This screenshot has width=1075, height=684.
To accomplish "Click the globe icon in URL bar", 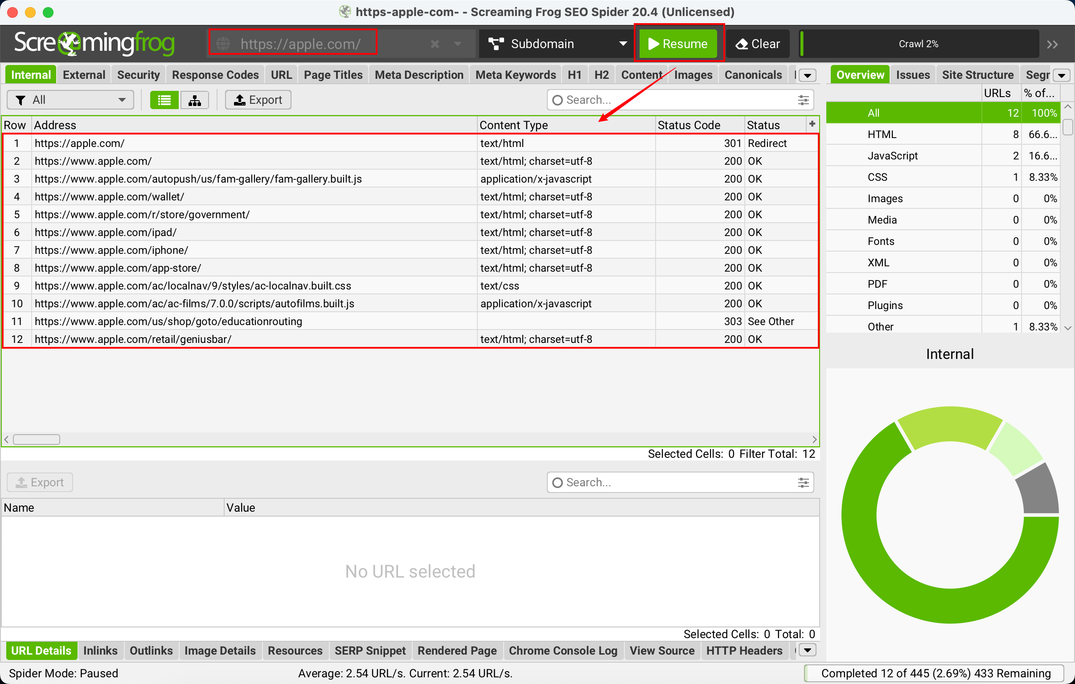I will [x=223, y=44].
